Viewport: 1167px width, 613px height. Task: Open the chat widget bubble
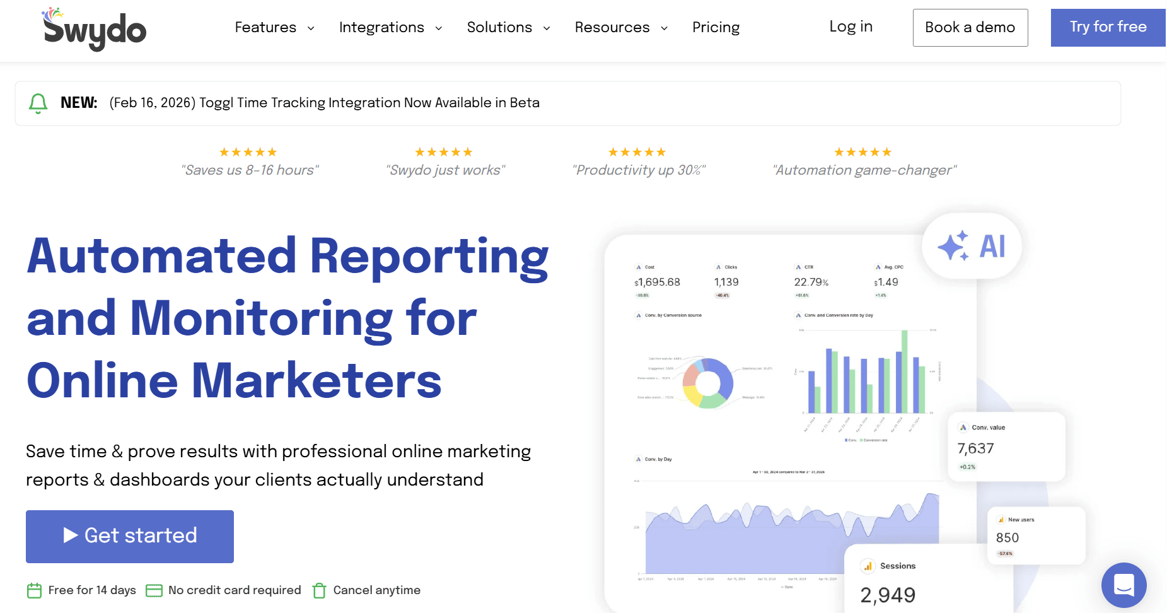[1123, 585]
